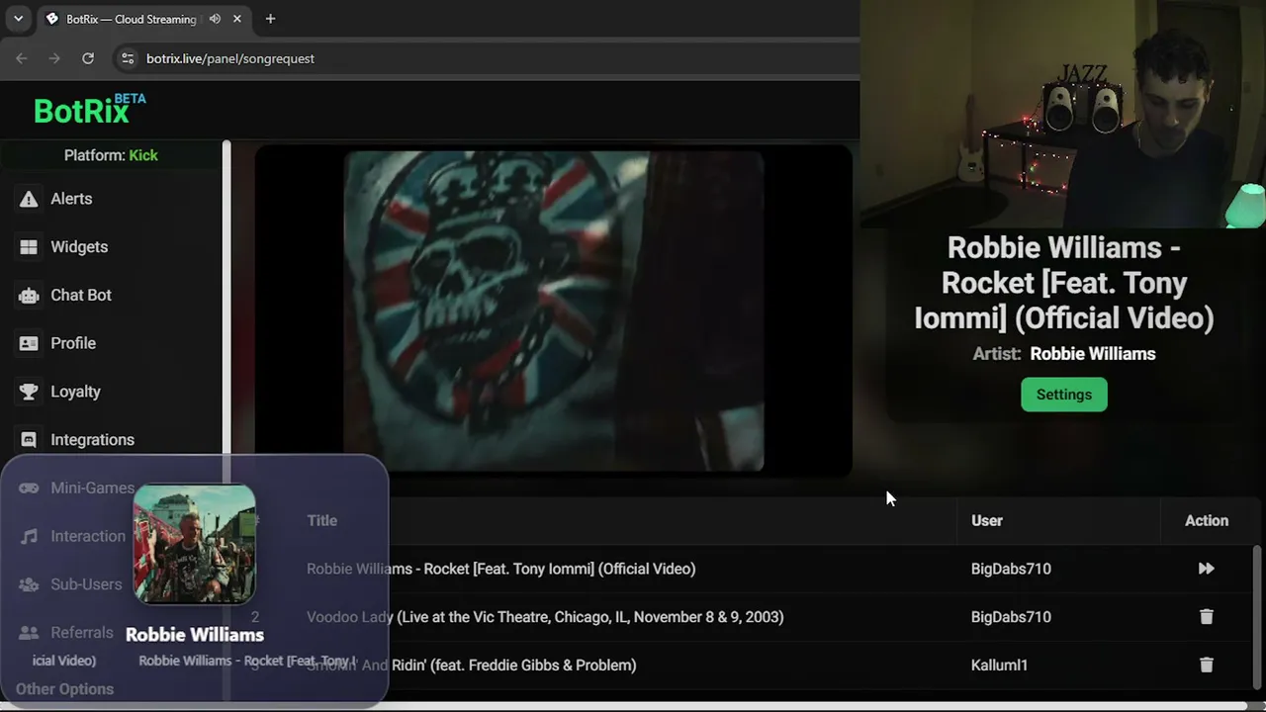Click BigDabs710 in the Rocket row
This screenshot has height=712, width=1266.
coord(1011,569)
